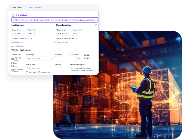The image size is (182, 139).
Task: Expand unloading Country, post code, city chevron
Action: pyautogui.click(x=76, y=38)
